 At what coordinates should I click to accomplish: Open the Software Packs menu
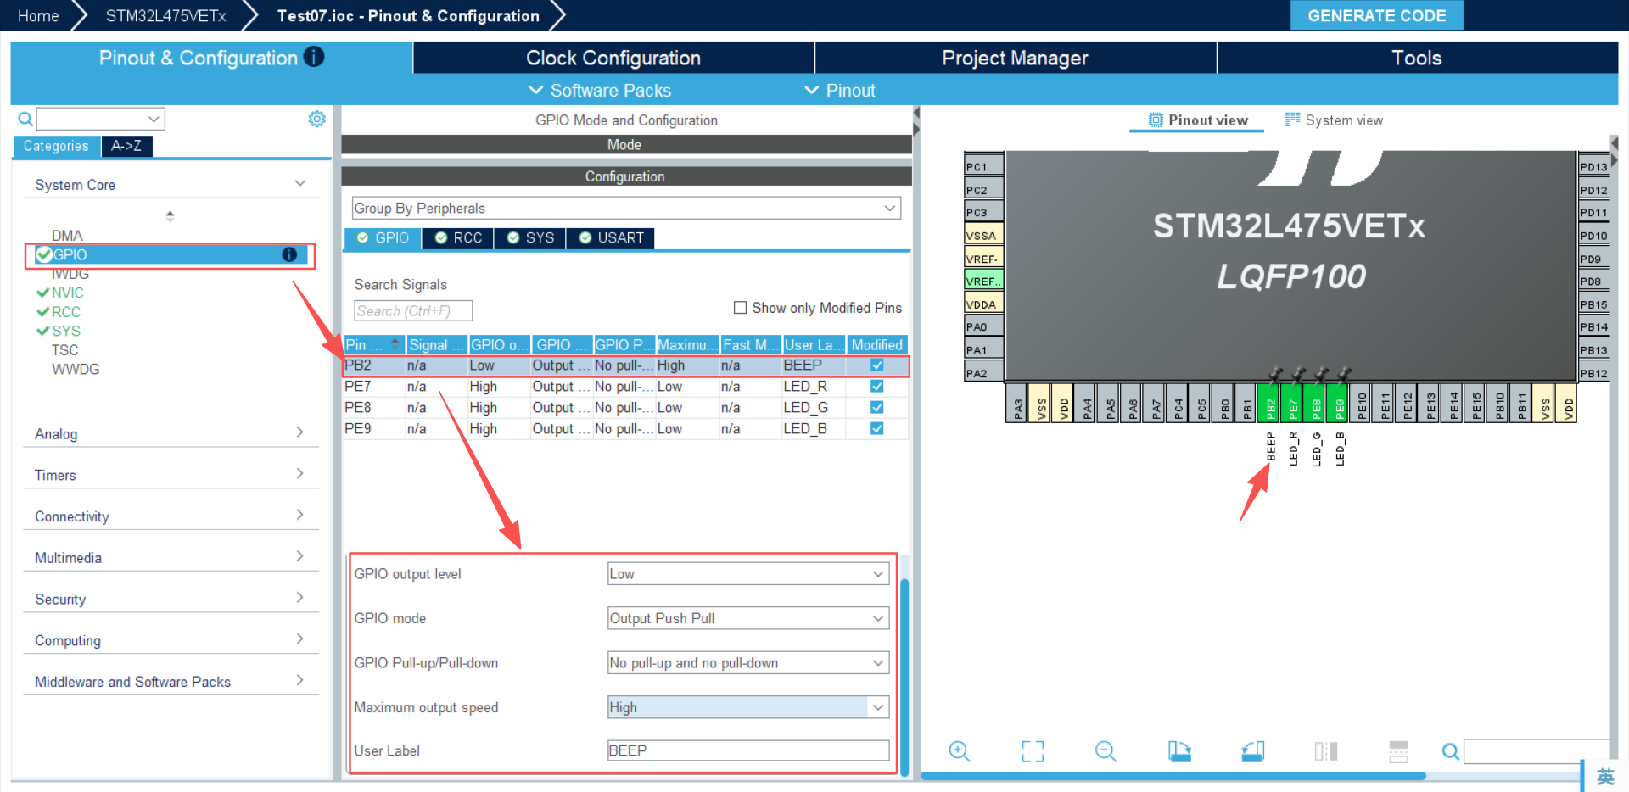click(600, 91)
